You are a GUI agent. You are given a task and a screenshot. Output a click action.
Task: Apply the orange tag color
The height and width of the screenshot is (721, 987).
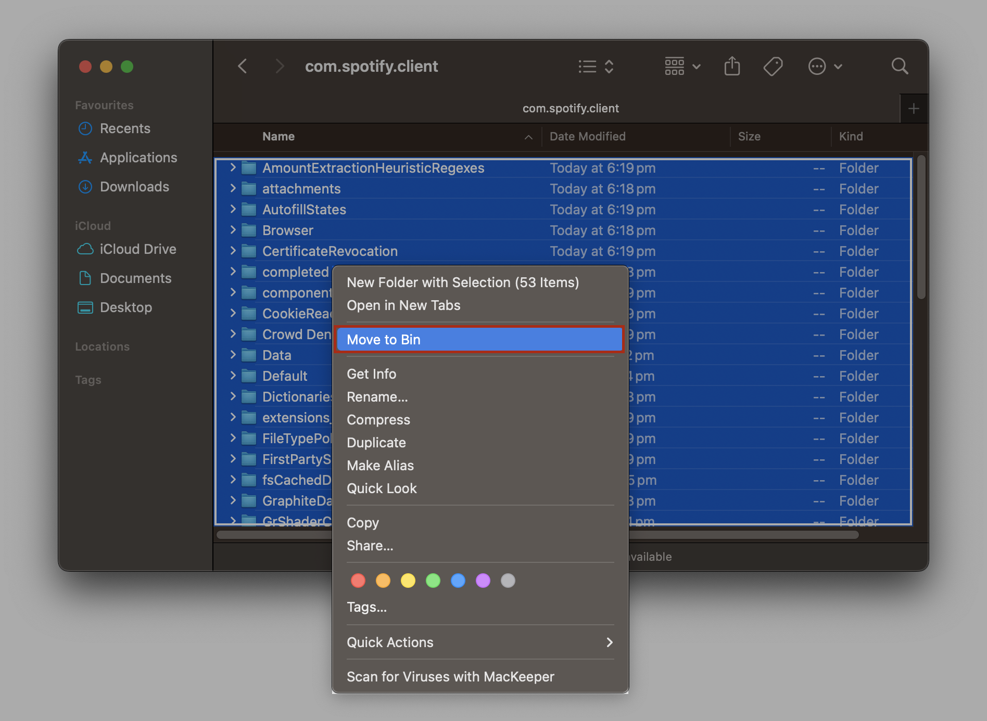[383, 581]
